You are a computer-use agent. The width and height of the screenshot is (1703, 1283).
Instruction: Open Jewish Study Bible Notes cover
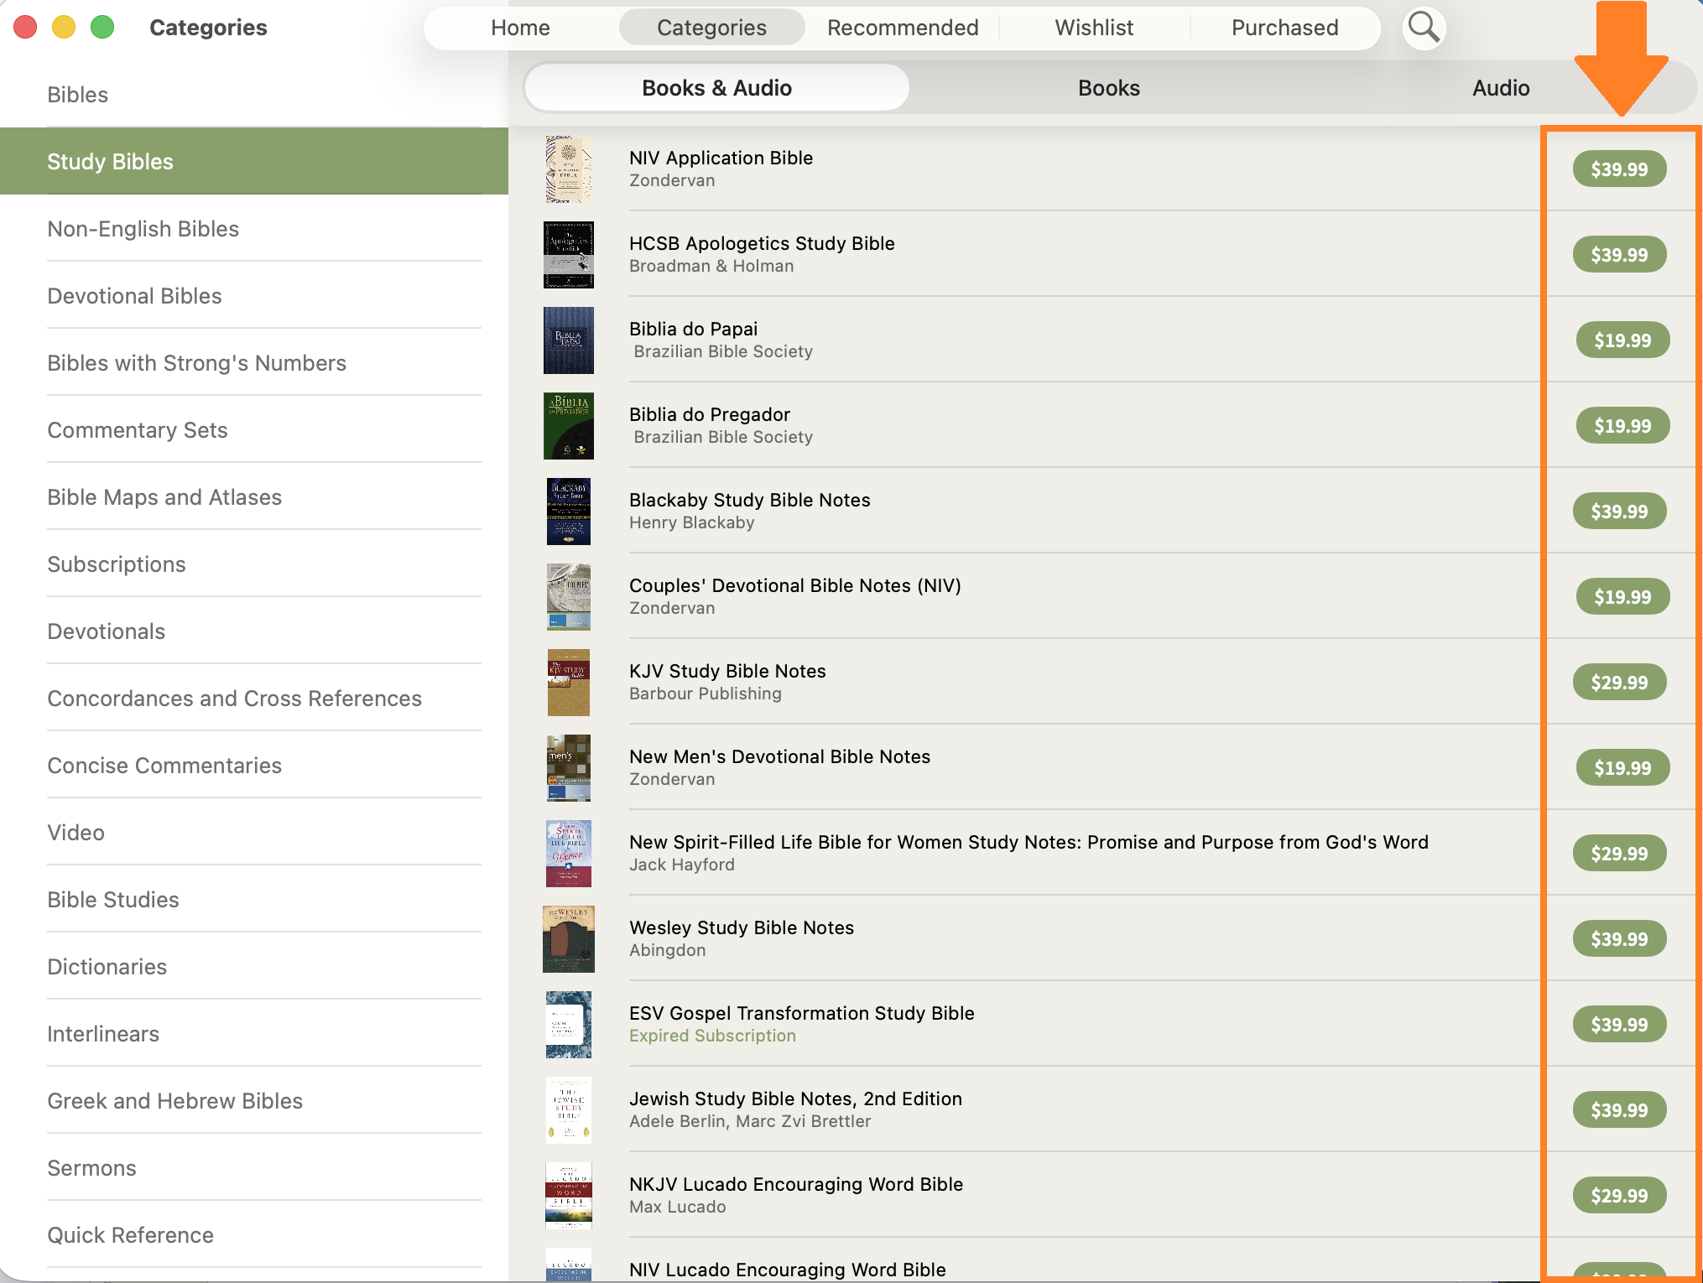click(569, 1110)
